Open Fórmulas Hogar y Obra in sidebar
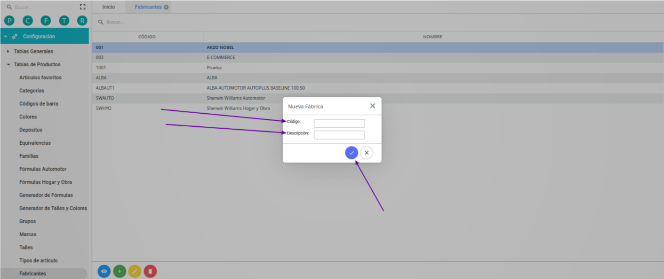 click(x=46, y=182)
